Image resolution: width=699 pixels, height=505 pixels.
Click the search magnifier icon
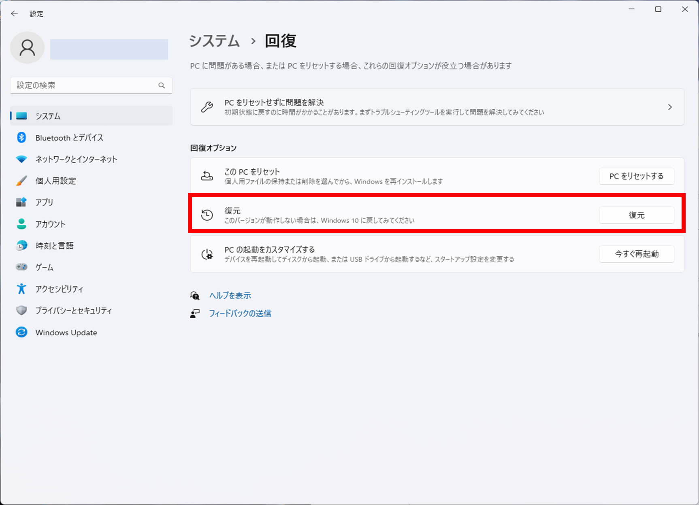point(162,85)
